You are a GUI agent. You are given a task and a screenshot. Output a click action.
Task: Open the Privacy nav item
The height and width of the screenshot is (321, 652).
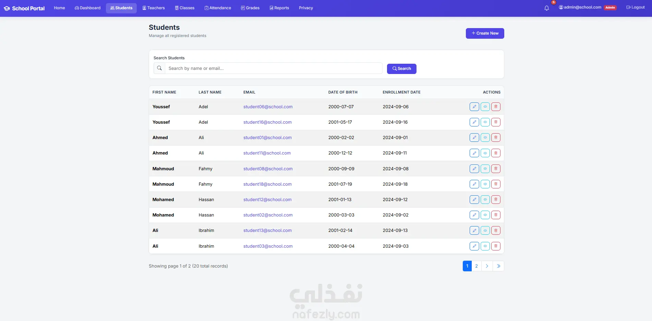pyautogui.click(x=306, y=8)
